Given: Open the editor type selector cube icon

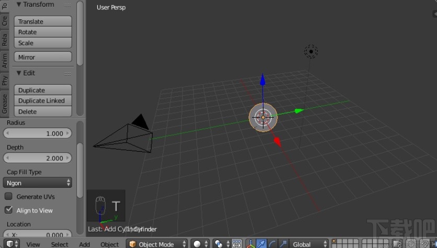Looking at the screenshot, I should 11,244.
